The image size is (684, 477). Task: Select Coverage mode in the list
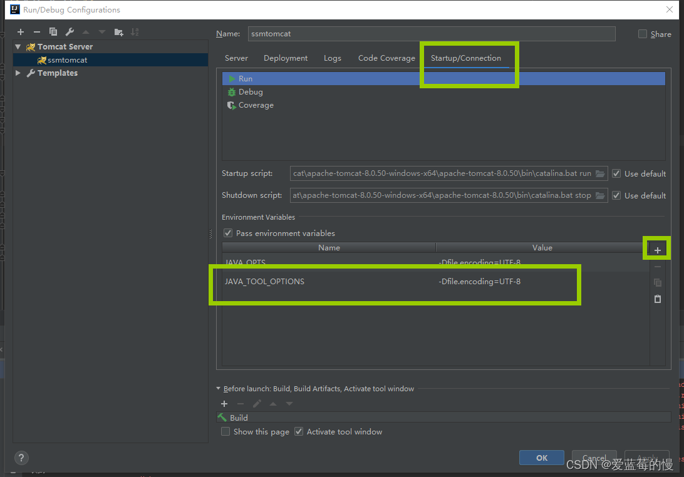pos(443,105)
